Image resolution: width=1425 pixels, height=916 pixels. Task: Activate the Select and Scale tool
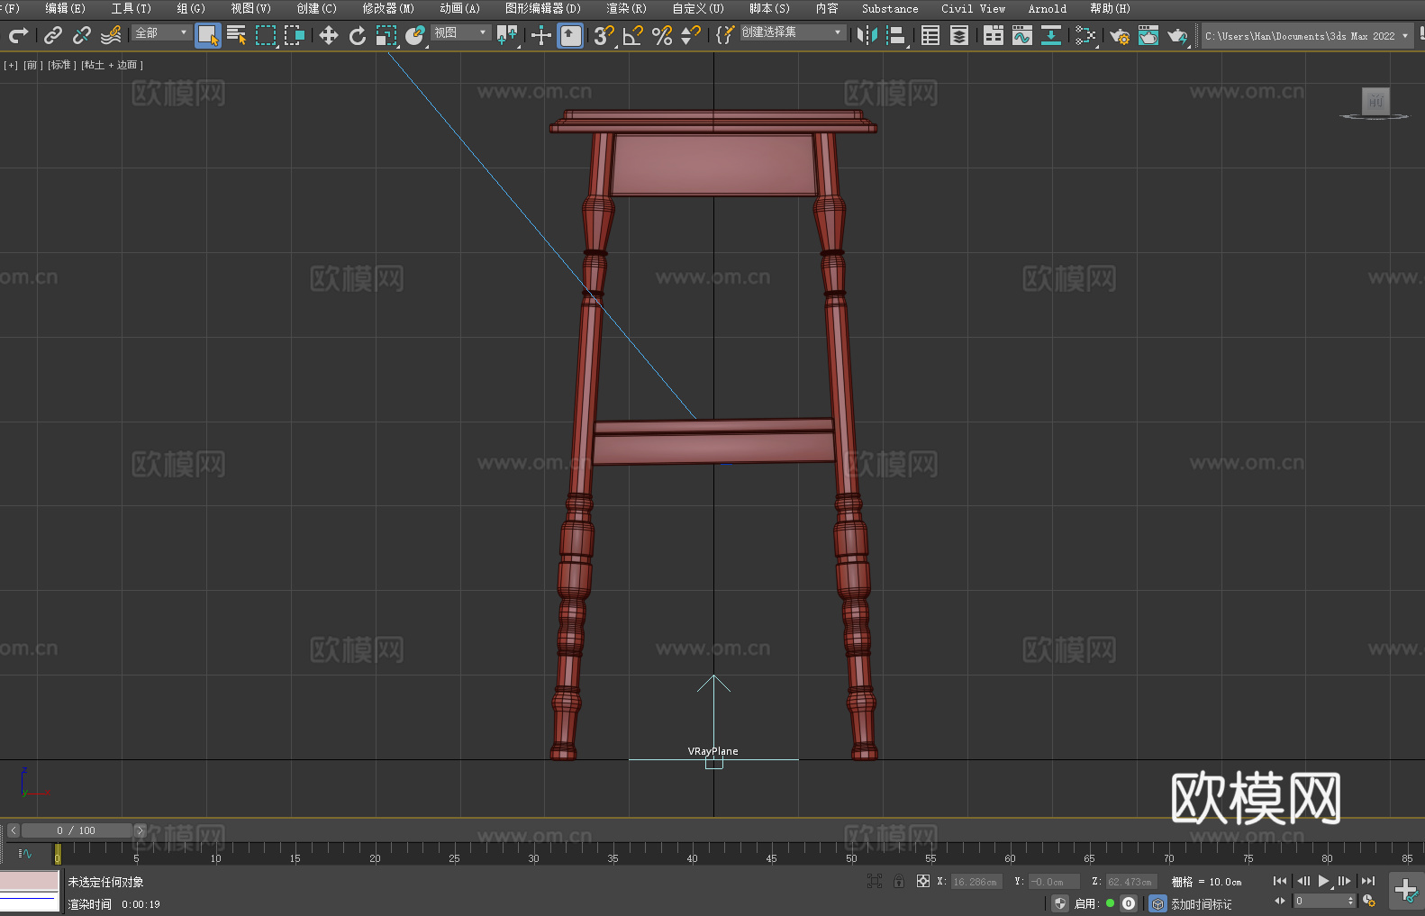coord(386,35)
